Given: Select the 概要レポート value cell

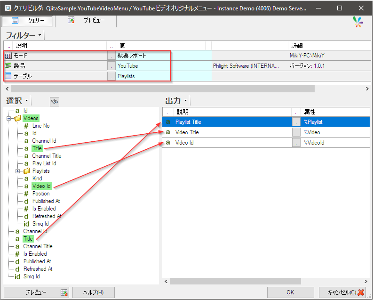Looking at the screenshot, I should [x=164, y=56].
